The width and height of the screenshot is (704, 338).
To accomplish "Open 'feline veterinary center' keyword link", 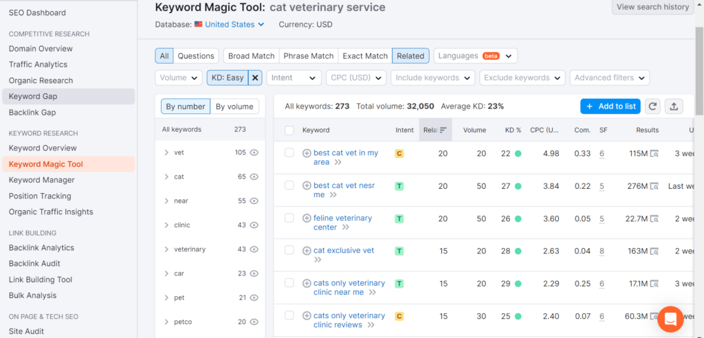I will (x=342, y=223).
